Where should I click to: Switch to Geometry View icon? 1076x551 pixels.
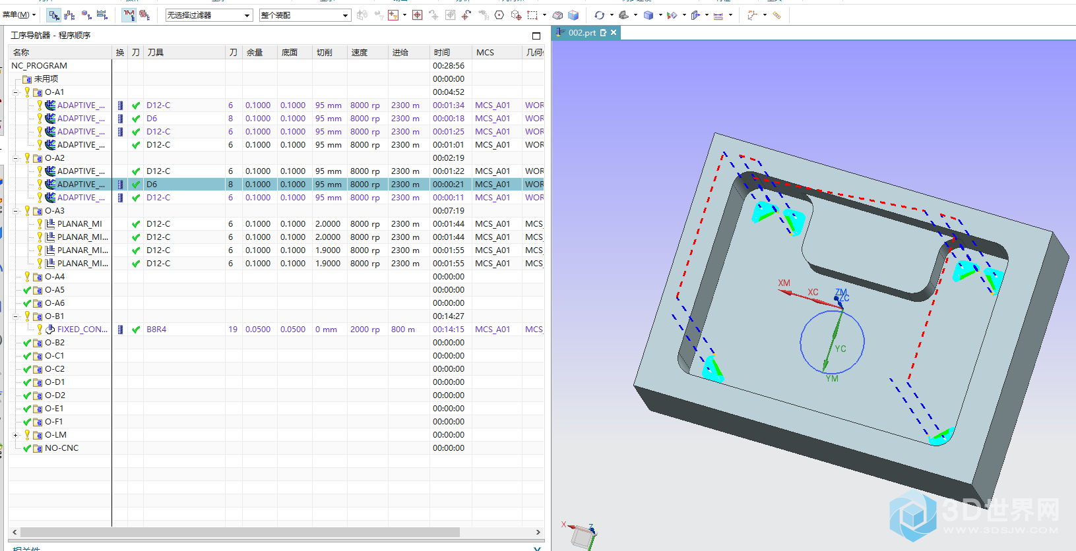coord(86,14)
